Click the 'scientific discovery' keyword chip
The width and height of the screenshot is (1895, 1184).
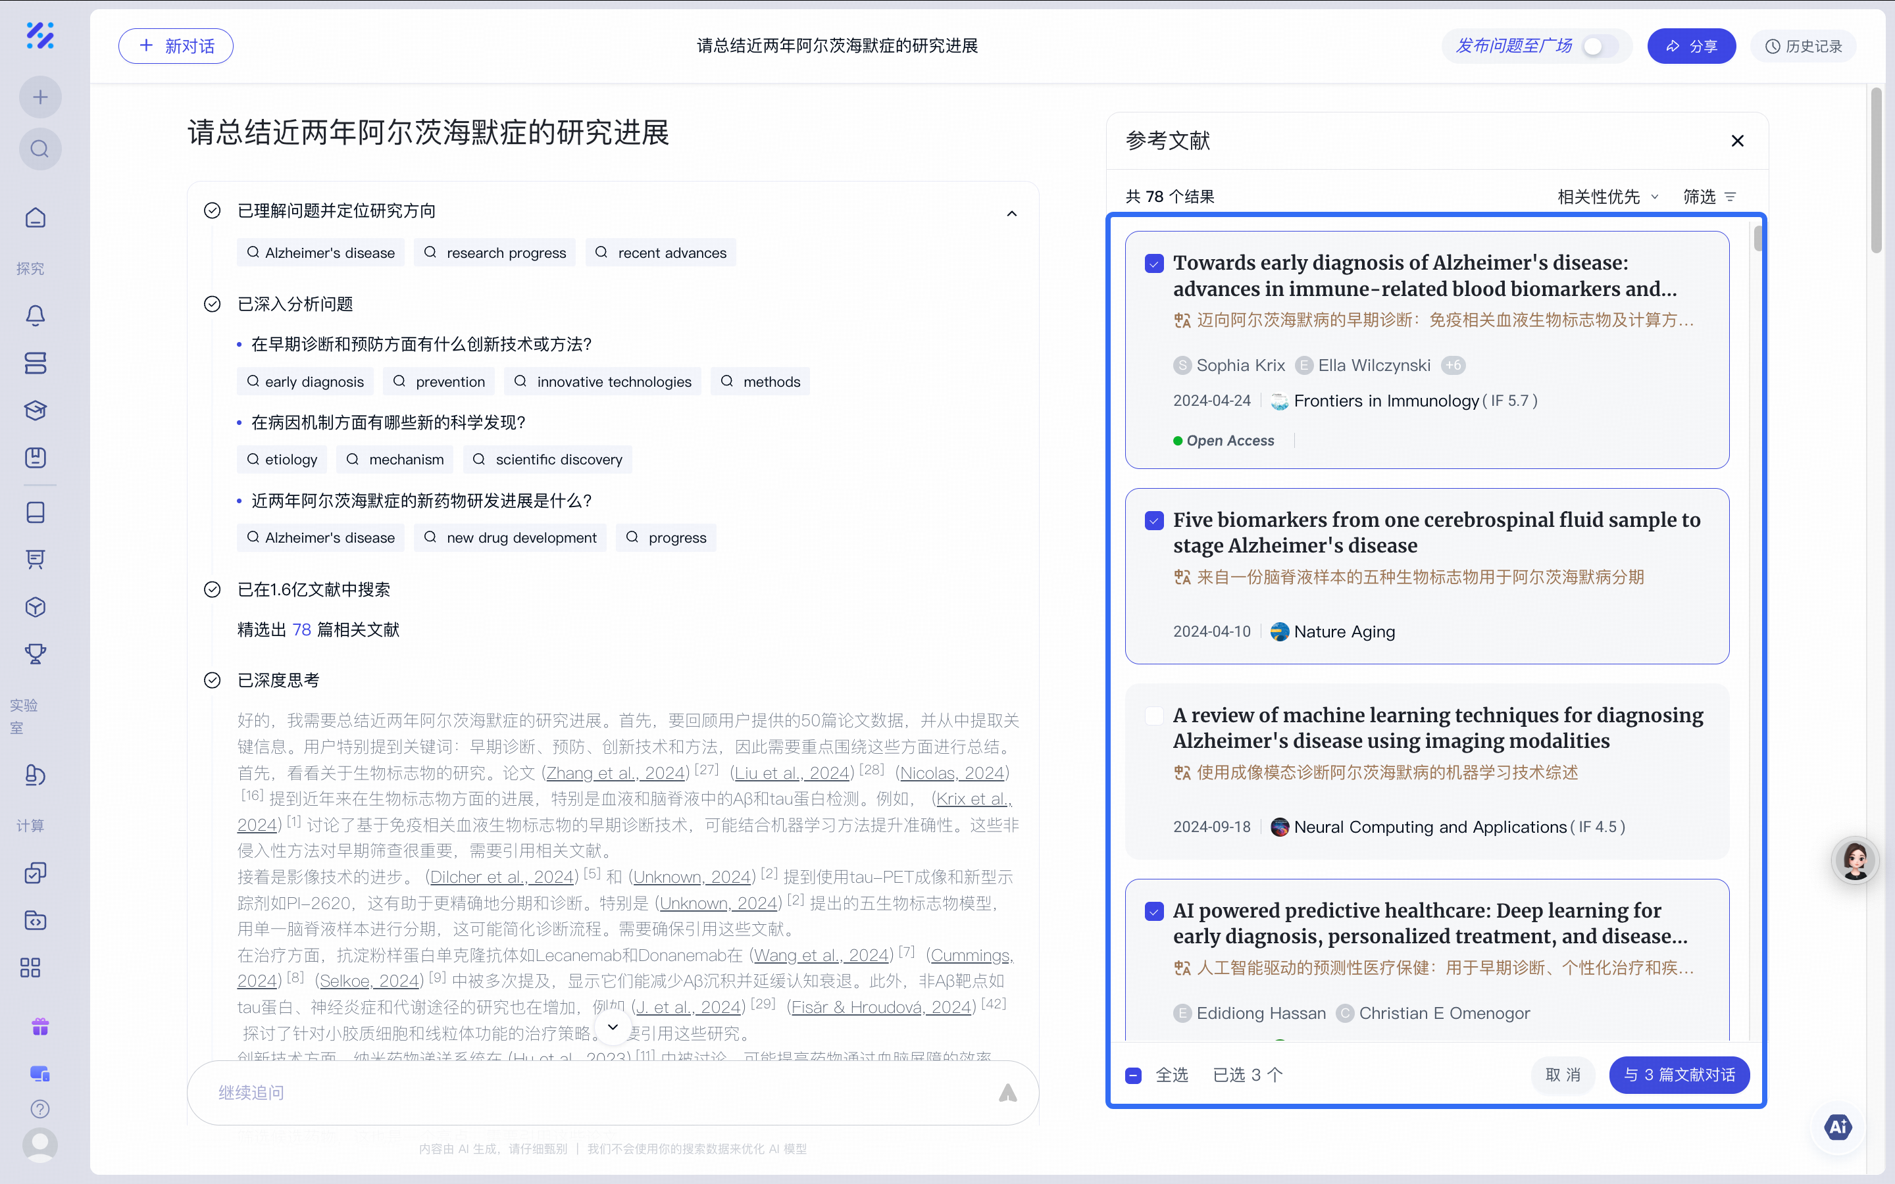[x=547, y=459]
